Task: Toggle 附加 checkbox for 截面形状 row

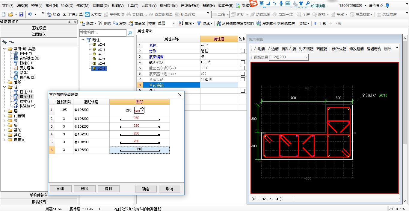Action: click(x=243, y=62)
